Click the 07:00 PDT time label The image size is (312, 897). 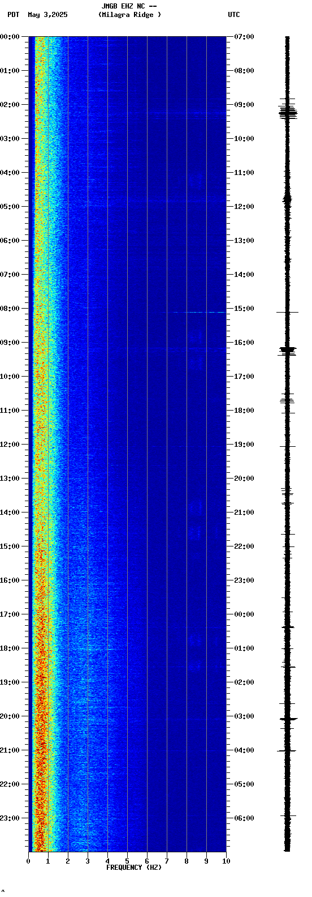(10, 275)
